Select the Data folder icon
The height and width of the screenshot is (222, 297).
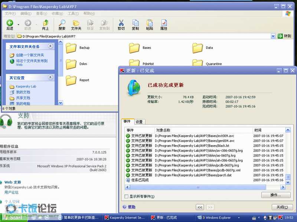(x=198, y=48)
